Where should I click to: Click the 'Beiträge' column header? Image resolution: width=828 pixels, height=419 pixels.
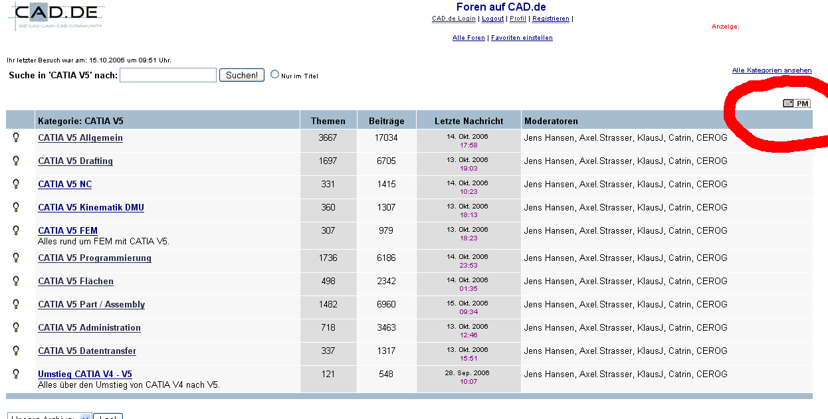click(x=386, y=122)
